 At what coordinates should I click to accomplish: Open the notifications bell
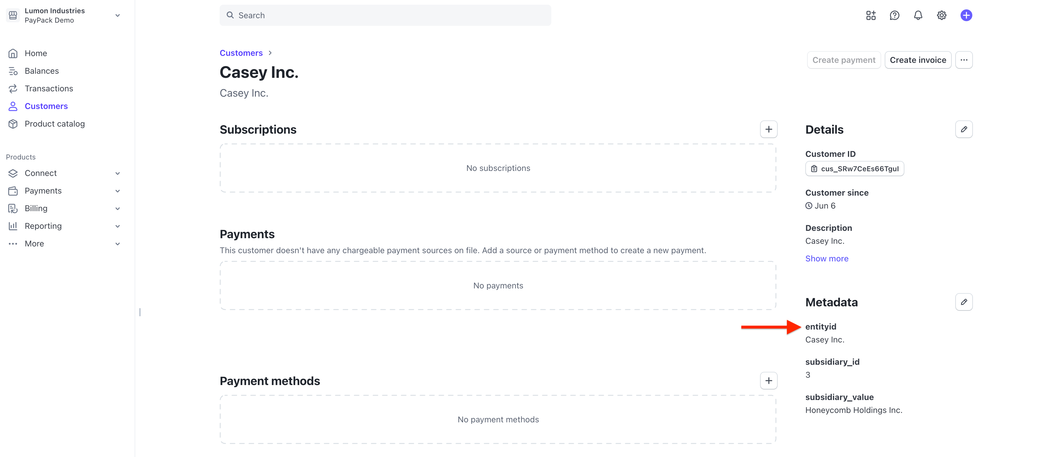(918, 15)
